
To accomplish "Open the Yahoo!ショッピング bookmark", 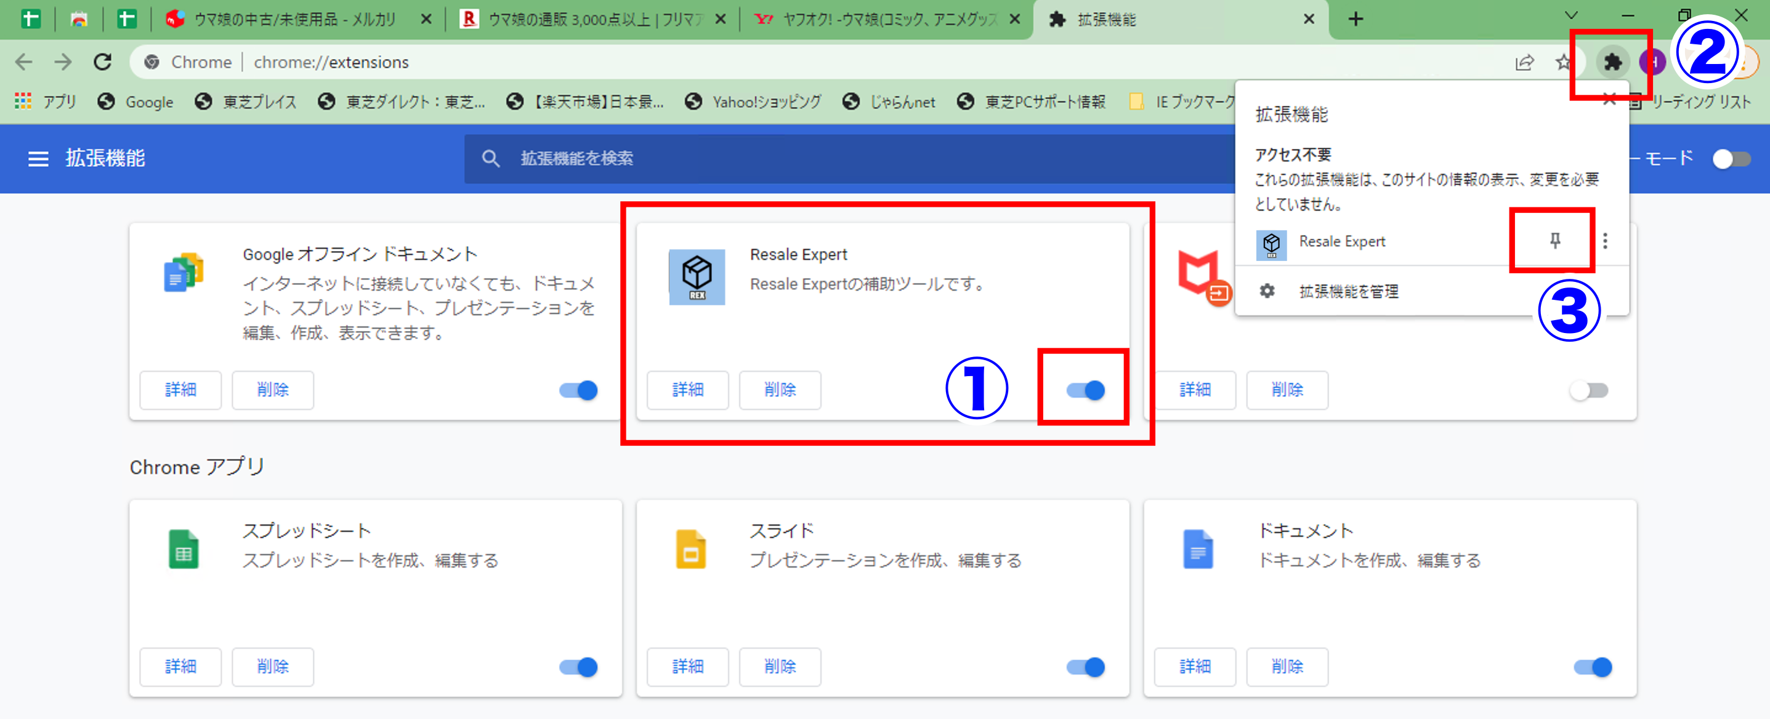I will 753,102.
